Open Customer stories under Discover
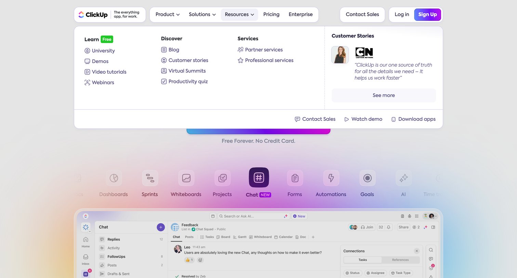This screenshot has height=278, width=517. (185, 60)
